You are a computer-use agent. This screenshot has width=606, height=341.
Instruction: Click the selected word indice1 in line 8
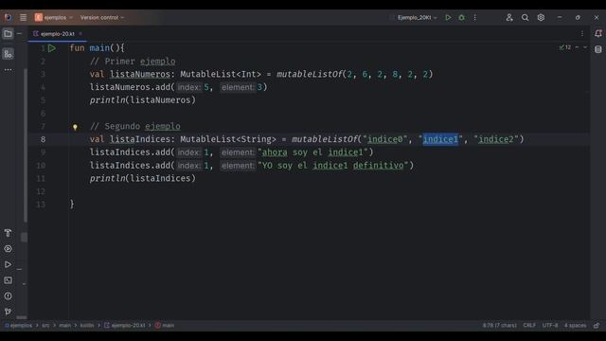(x=440, y=139)
